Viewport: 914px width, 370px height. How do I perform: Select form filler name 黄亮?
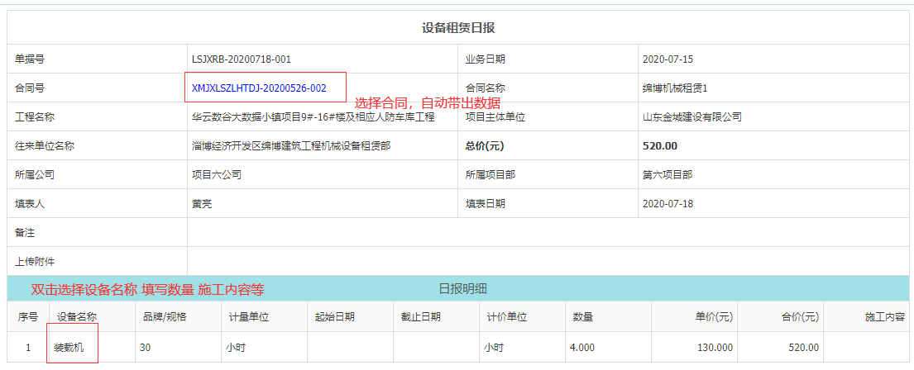(202, 204)
